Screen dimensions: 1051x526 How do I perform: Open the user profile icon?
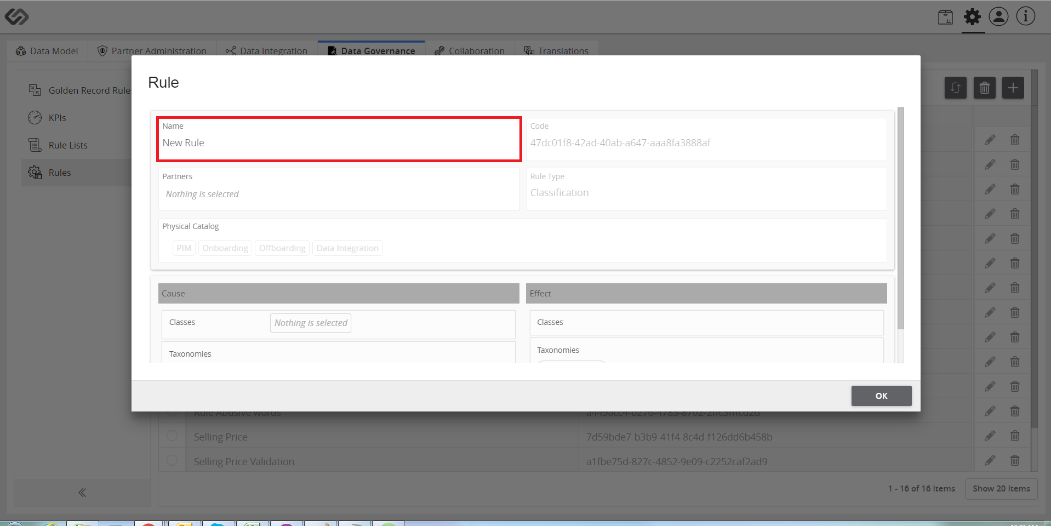[998, 16]
